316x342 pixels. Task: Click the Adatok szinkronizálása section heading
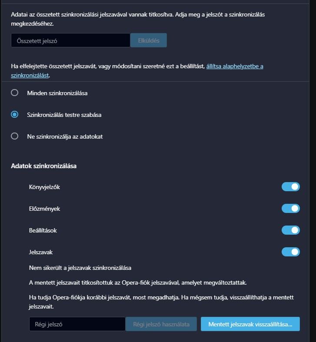tap(43, 166)
